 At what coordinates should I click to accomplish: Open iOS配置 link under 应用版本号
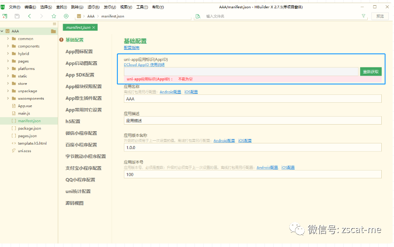click(x=288, y=167)
